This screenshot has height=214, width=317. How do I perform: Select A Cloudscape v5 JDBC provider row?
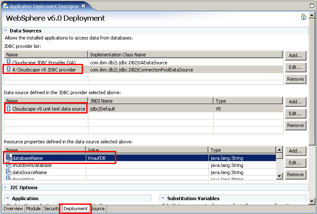pyautogui.click(x=144, y=70)
